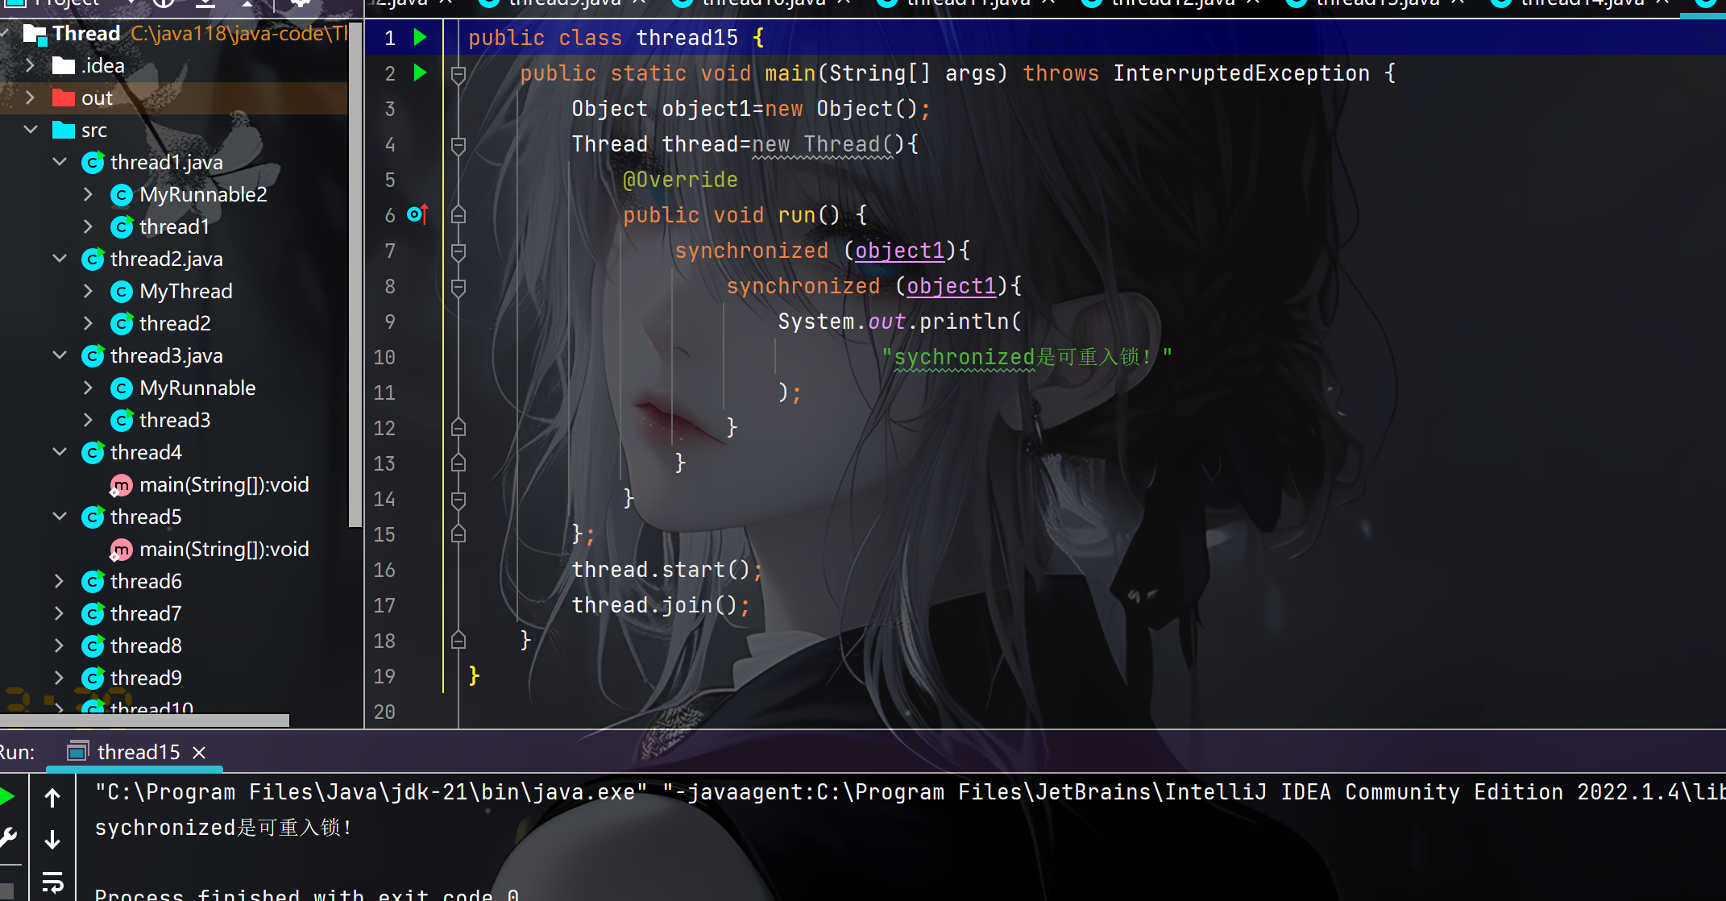Click Collapse All icon in Project toolbar
The height and width of the screenshot is (901, 1726).
click(205, 5)
